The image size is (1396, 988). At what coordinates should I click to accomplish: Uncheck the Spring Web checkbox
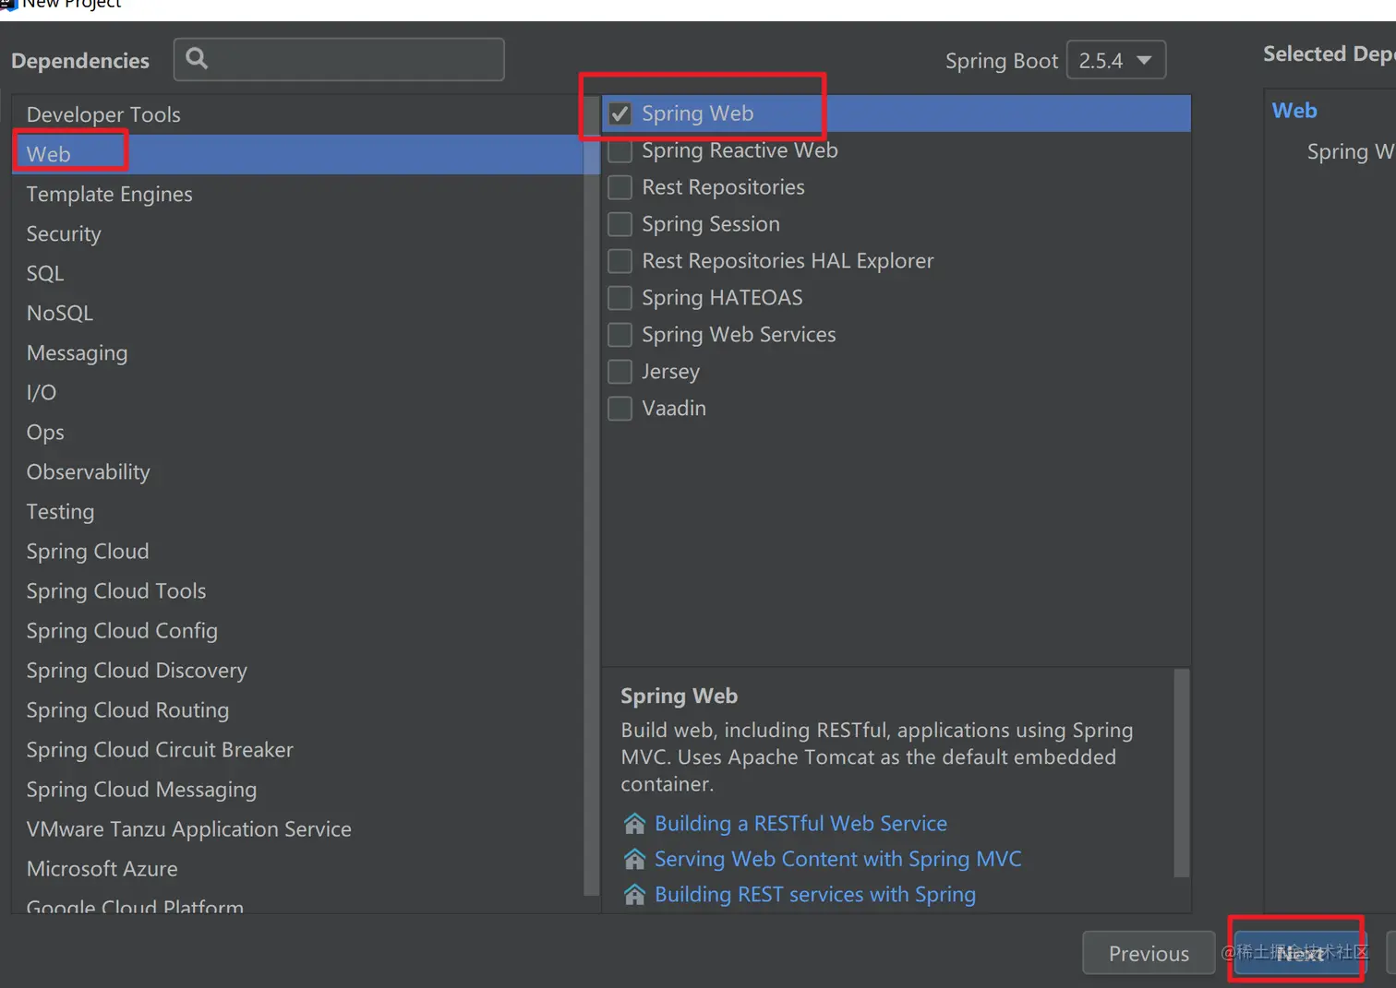620,113
